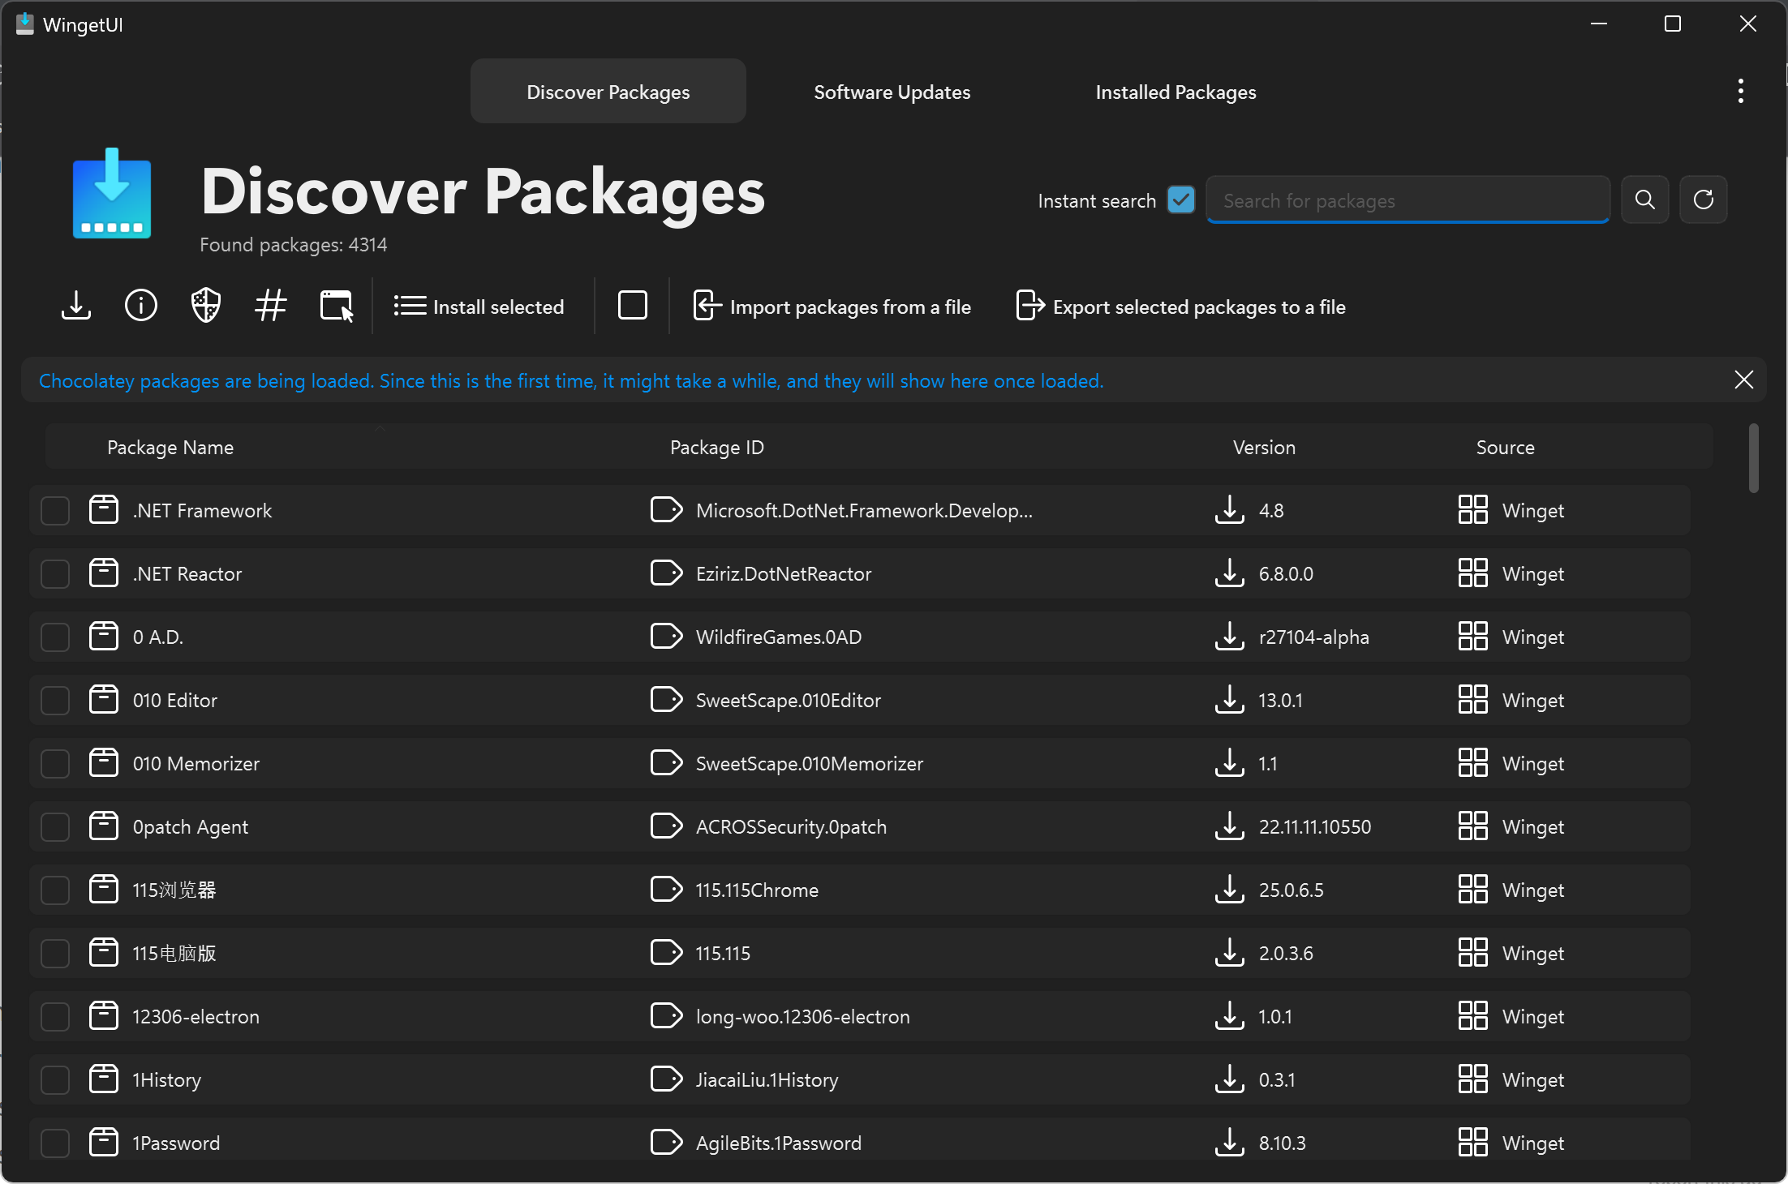Switch to the Installed Packages tab
Viewport: 1788px width, 1184px height.
click(x=1176, y=92)
